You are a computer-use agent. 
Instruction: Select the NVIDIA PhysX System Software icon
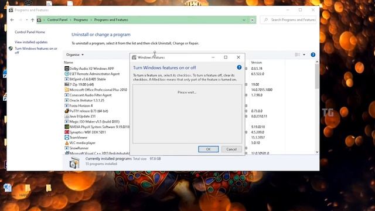pos(67,127)
